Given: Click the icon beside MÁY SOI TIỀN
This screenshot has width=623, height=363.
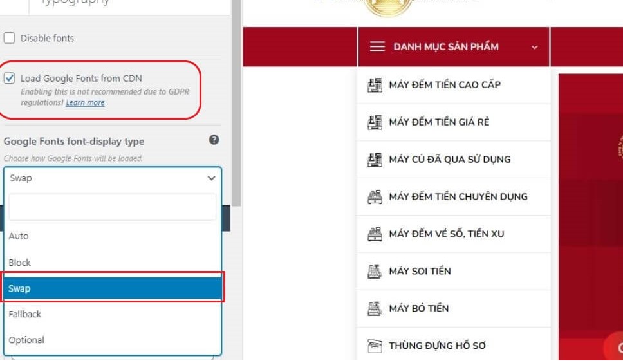Looking at the screenshot, I should pyautogui.click(x=375, y=272).
